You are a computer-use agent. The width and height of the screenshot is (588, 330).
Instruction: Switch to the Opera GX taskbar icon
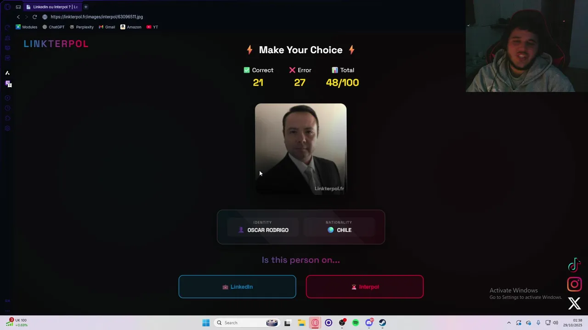(315, 323)
